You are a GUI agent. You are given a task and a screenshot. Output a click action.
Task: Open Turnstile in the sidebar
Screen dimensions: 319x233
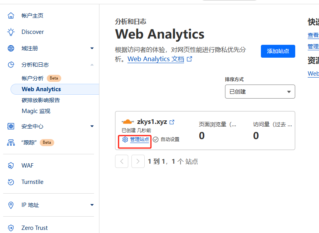coord(32,182)
